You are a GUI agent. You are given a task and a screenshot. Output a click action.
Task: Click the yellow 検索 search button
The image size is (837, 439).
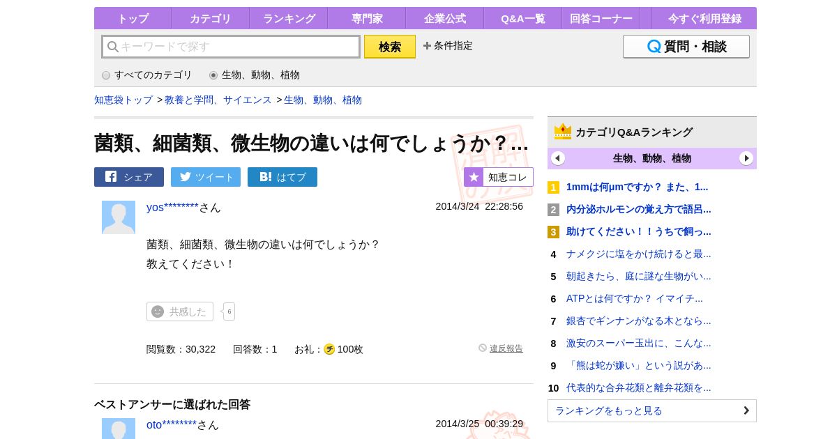point(390,47)
